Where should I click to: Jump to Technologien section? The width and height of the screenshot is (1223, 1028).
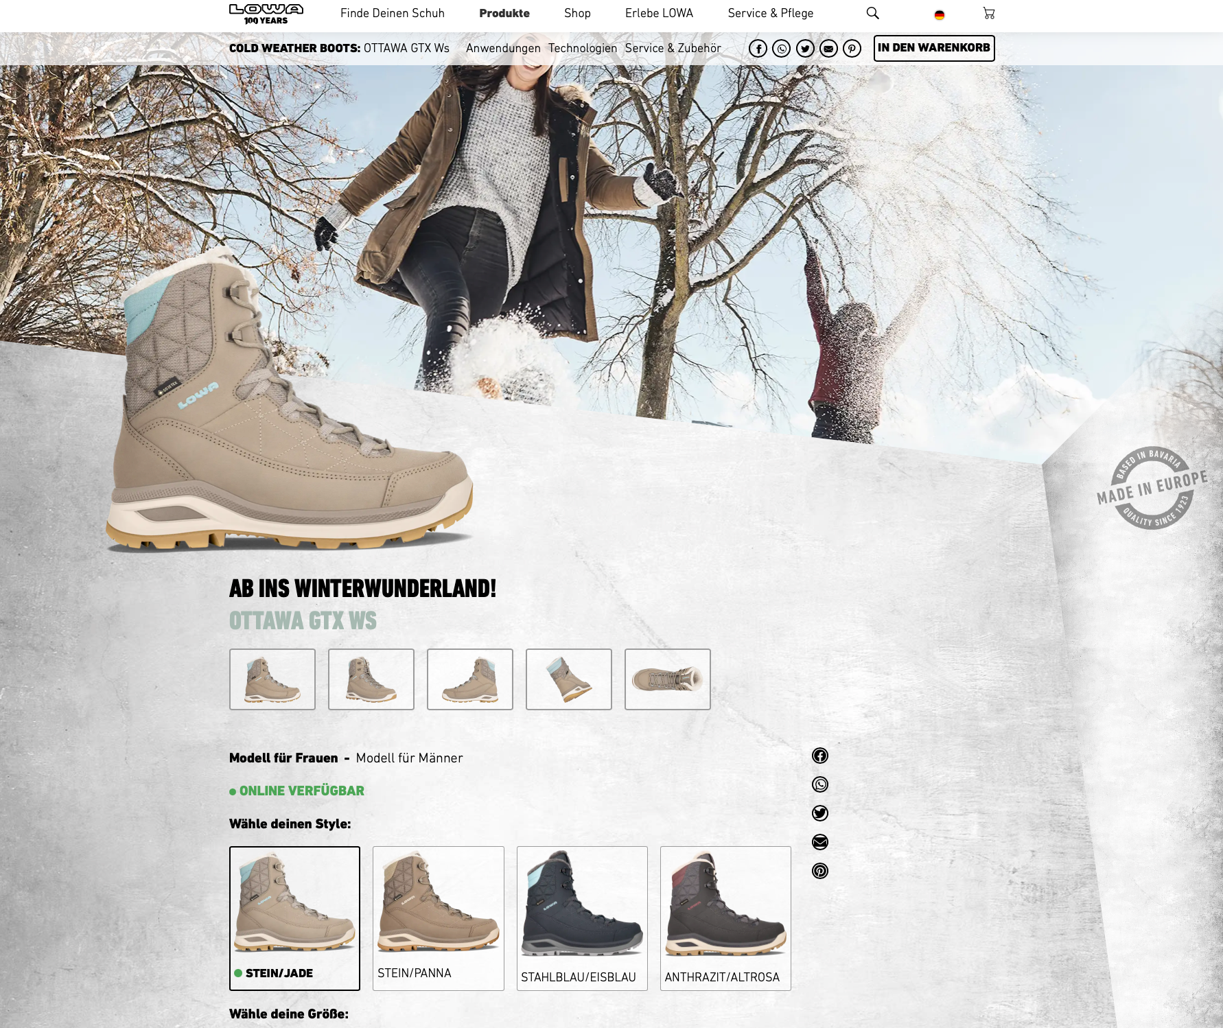tap(583, 48)
